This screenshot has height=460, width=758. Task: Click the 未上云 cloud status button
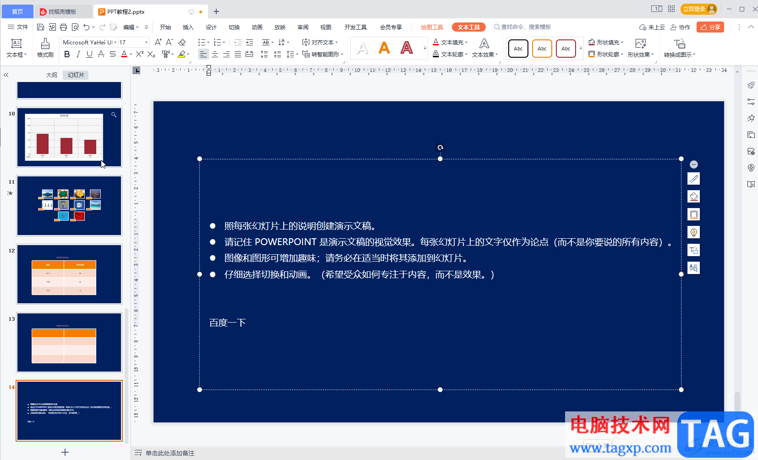652,27
